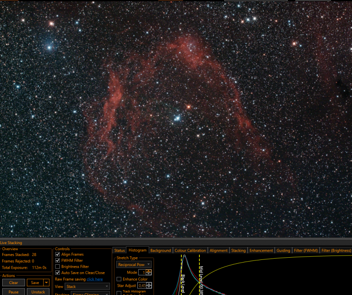Select the Histogram tab
352x295 pixels.
tap(137, 250)
